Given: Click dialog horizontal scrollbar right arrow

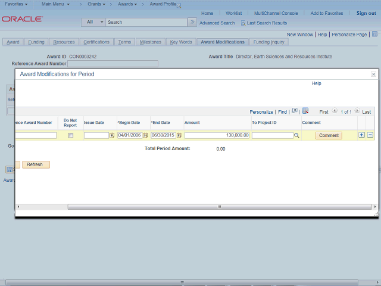Looking at the screenshot, I should click(375, 207).
